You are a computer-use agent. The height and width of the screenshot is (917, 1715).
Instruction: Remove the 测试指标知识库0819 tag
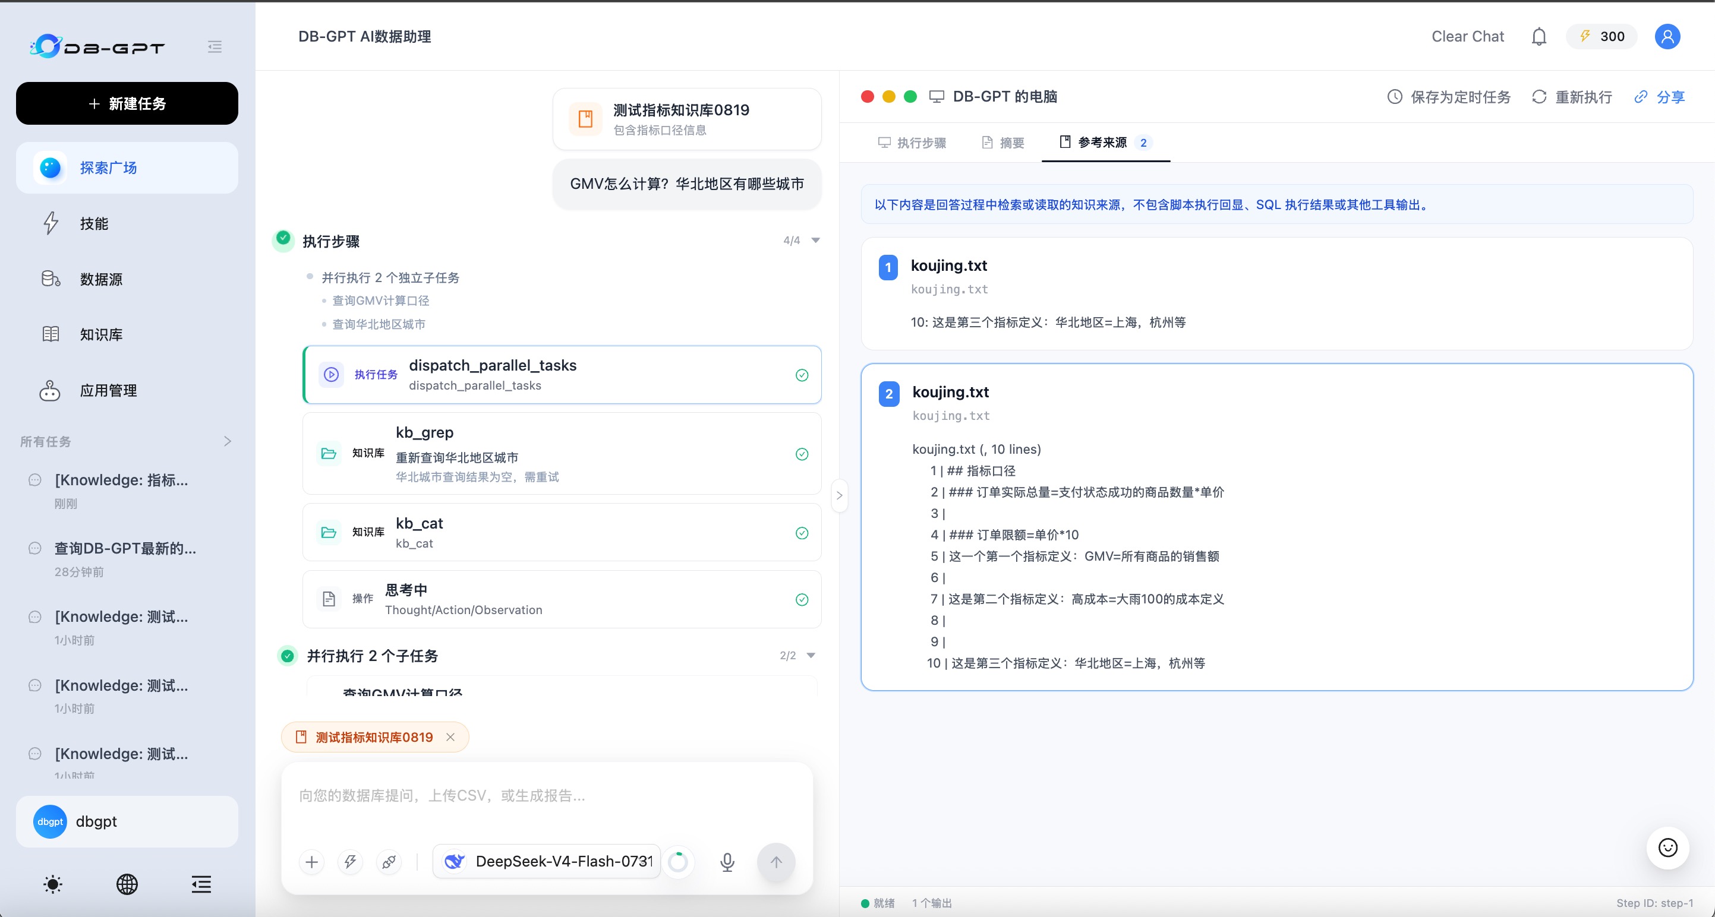pos(450,737)
